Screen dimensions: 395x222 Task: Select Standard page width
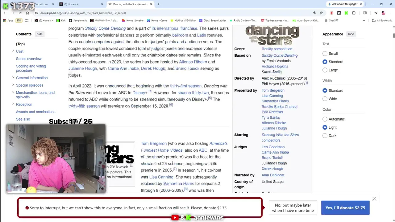[325, 91]
